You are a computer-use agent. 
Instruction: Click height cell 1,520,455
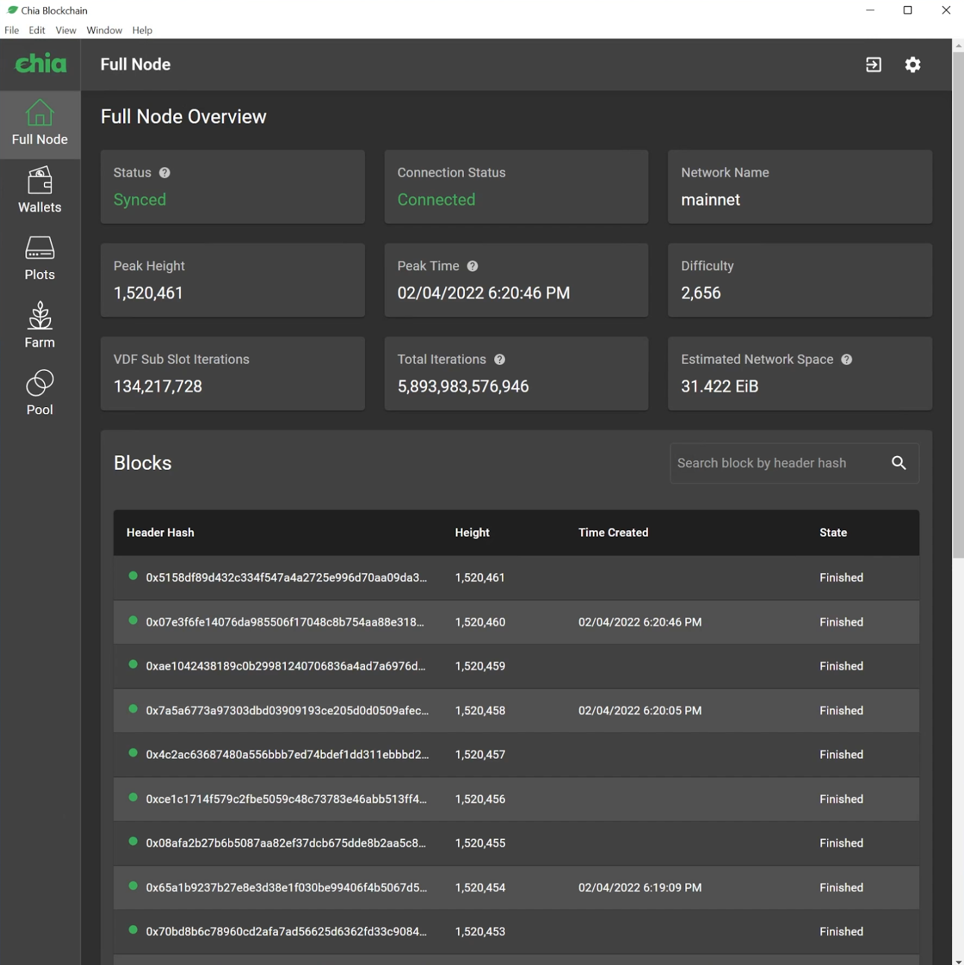tap(480, 843)
